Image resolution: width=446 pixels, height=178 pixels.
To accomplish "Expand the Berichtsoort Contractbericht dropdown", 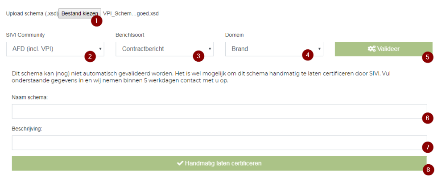I will pos(164,49).
